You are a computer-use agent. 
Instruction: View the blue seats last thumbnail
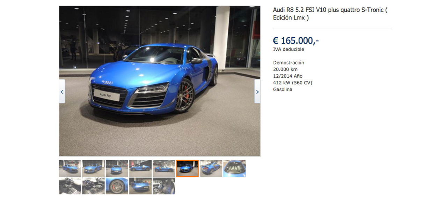point(164,186)
